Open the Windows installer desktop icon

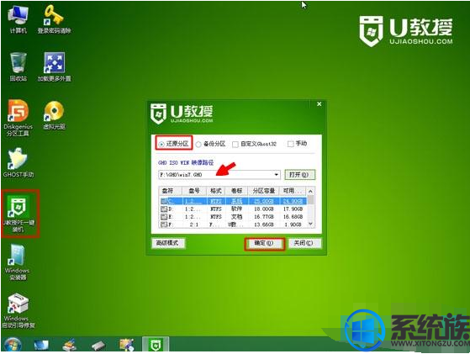pyautogui.click(x=18, y=262)
